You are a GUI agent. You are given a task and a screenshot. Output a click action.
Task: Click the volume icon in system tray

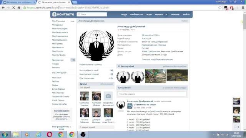[x=222, y=135]
